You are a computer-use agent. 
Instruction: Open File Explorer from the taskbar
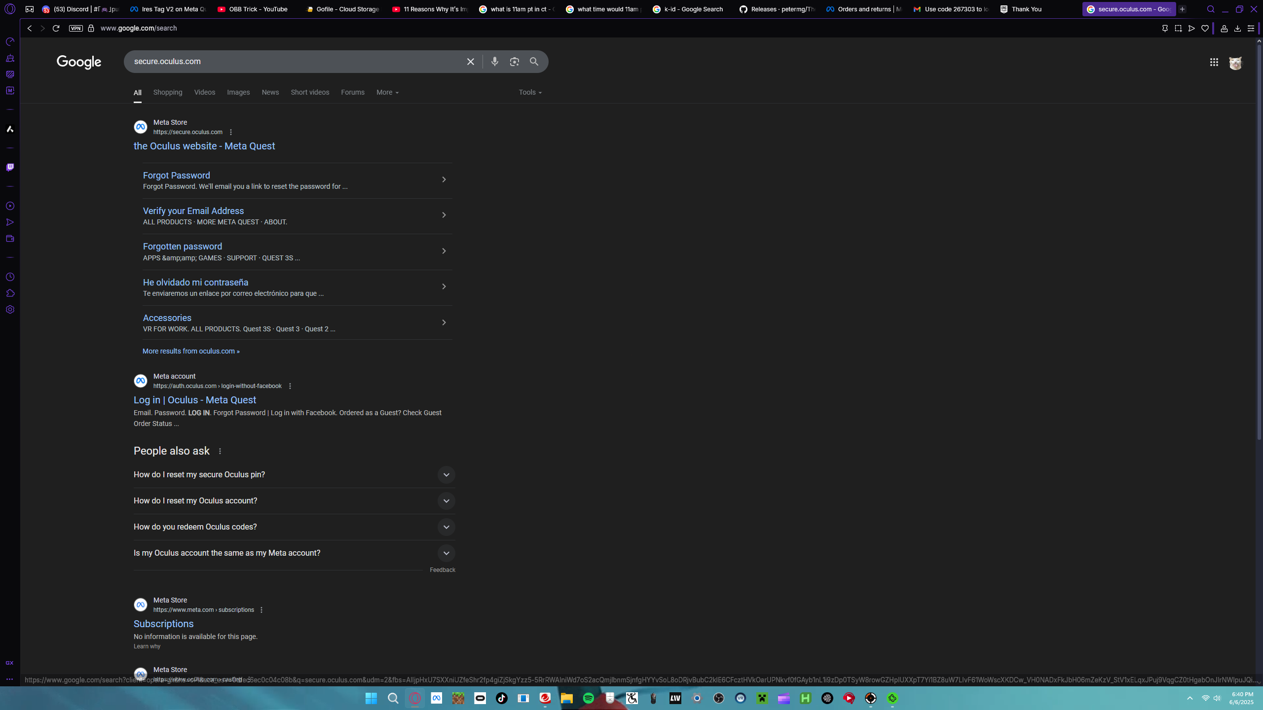pyautogui.click(x=566, y=698)
